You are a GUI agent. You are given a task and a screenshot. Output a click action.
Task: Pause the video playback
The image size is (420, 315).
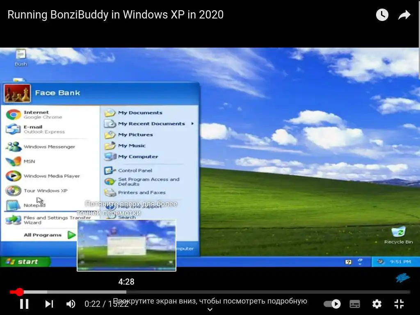pos(24,304)
